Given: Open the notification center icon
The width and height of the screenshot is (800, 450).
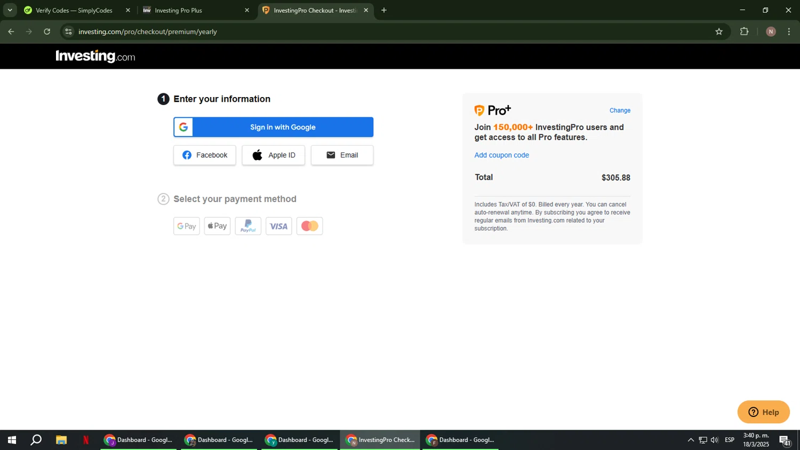Looking at the screenshot, I should click(x=785, y=440).
